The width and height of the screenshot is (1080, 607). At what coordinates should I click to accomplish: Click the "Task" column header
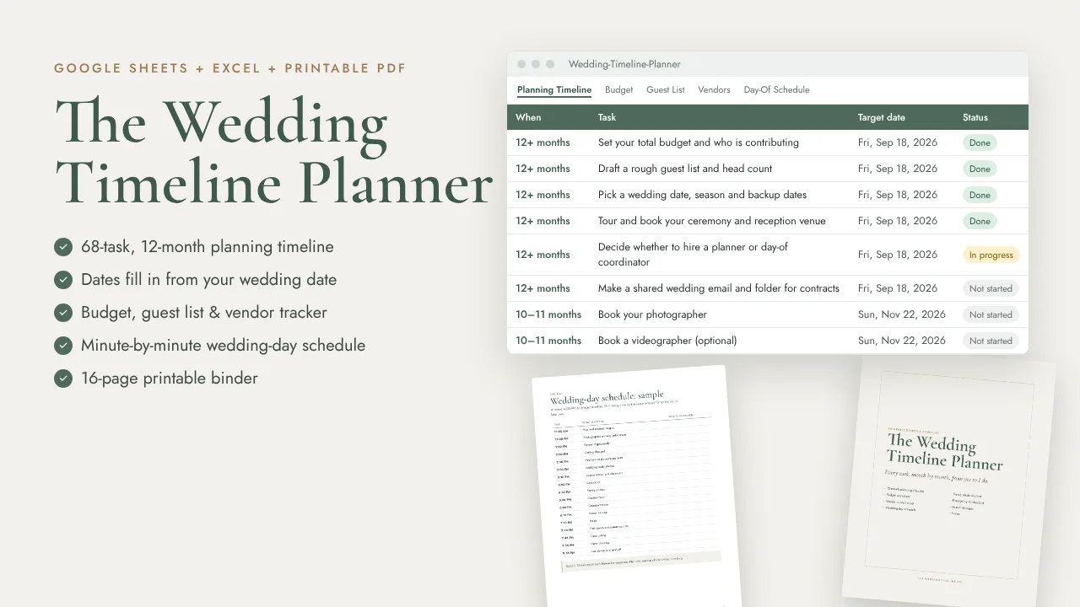pos(607,117)
